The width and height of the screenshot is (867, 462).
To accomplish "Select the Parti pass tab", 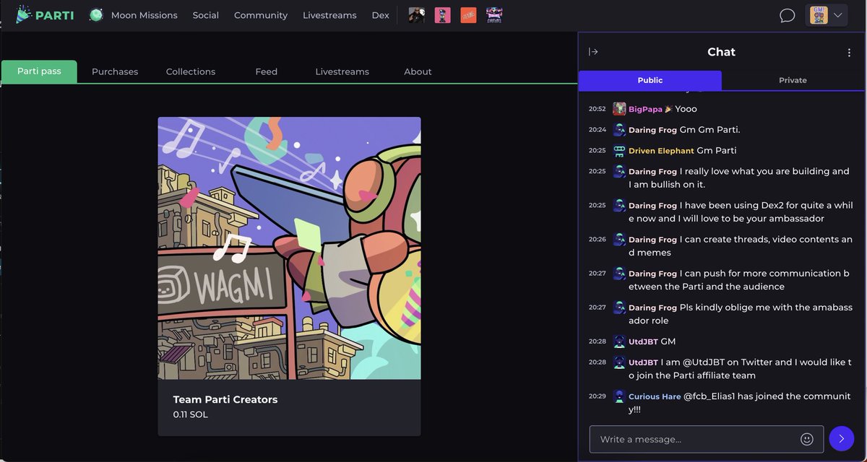I will click(x=39, y=71).
